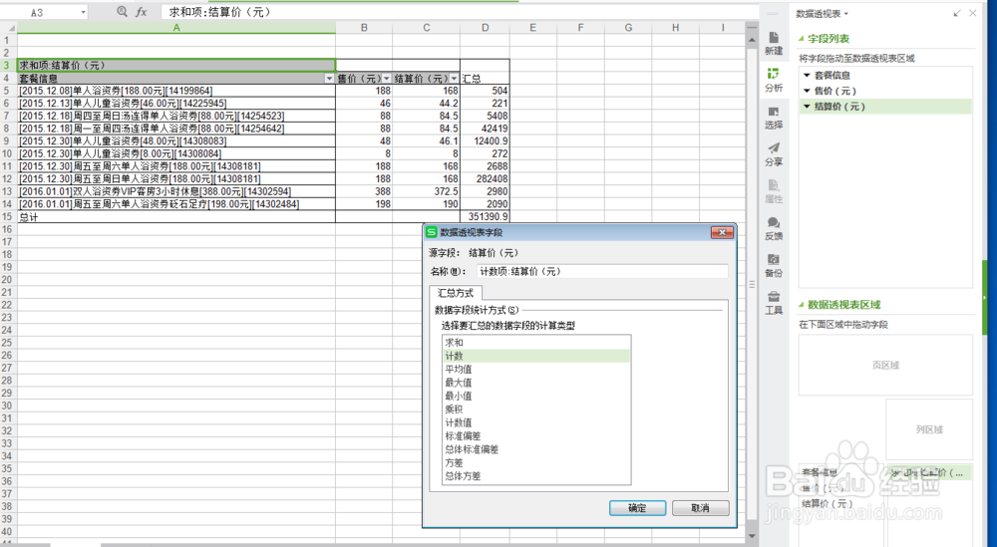Select row 15 header
Viewport: 997px width, 547px height.
(x=8, y=217)
